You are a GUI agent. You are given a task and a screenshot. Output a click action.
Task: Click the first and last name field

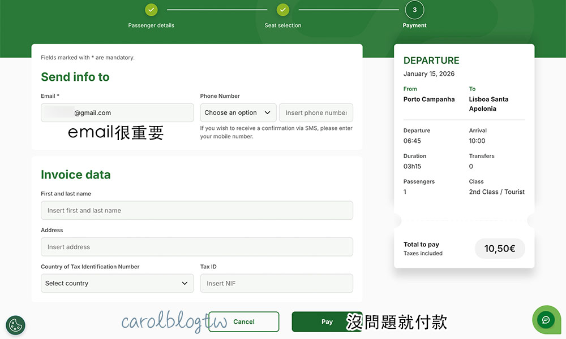pos(196,211)
